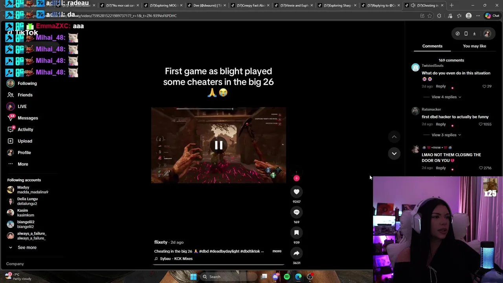Open Kasim following account

(x=20, y=213)
